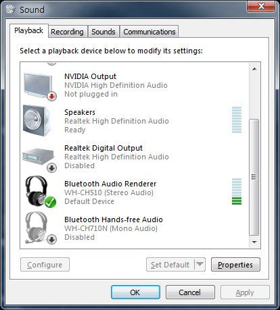Select the NVIDIA Output monitor icon
The width and height of the screenshot is (280, 310).
[39, 86]
